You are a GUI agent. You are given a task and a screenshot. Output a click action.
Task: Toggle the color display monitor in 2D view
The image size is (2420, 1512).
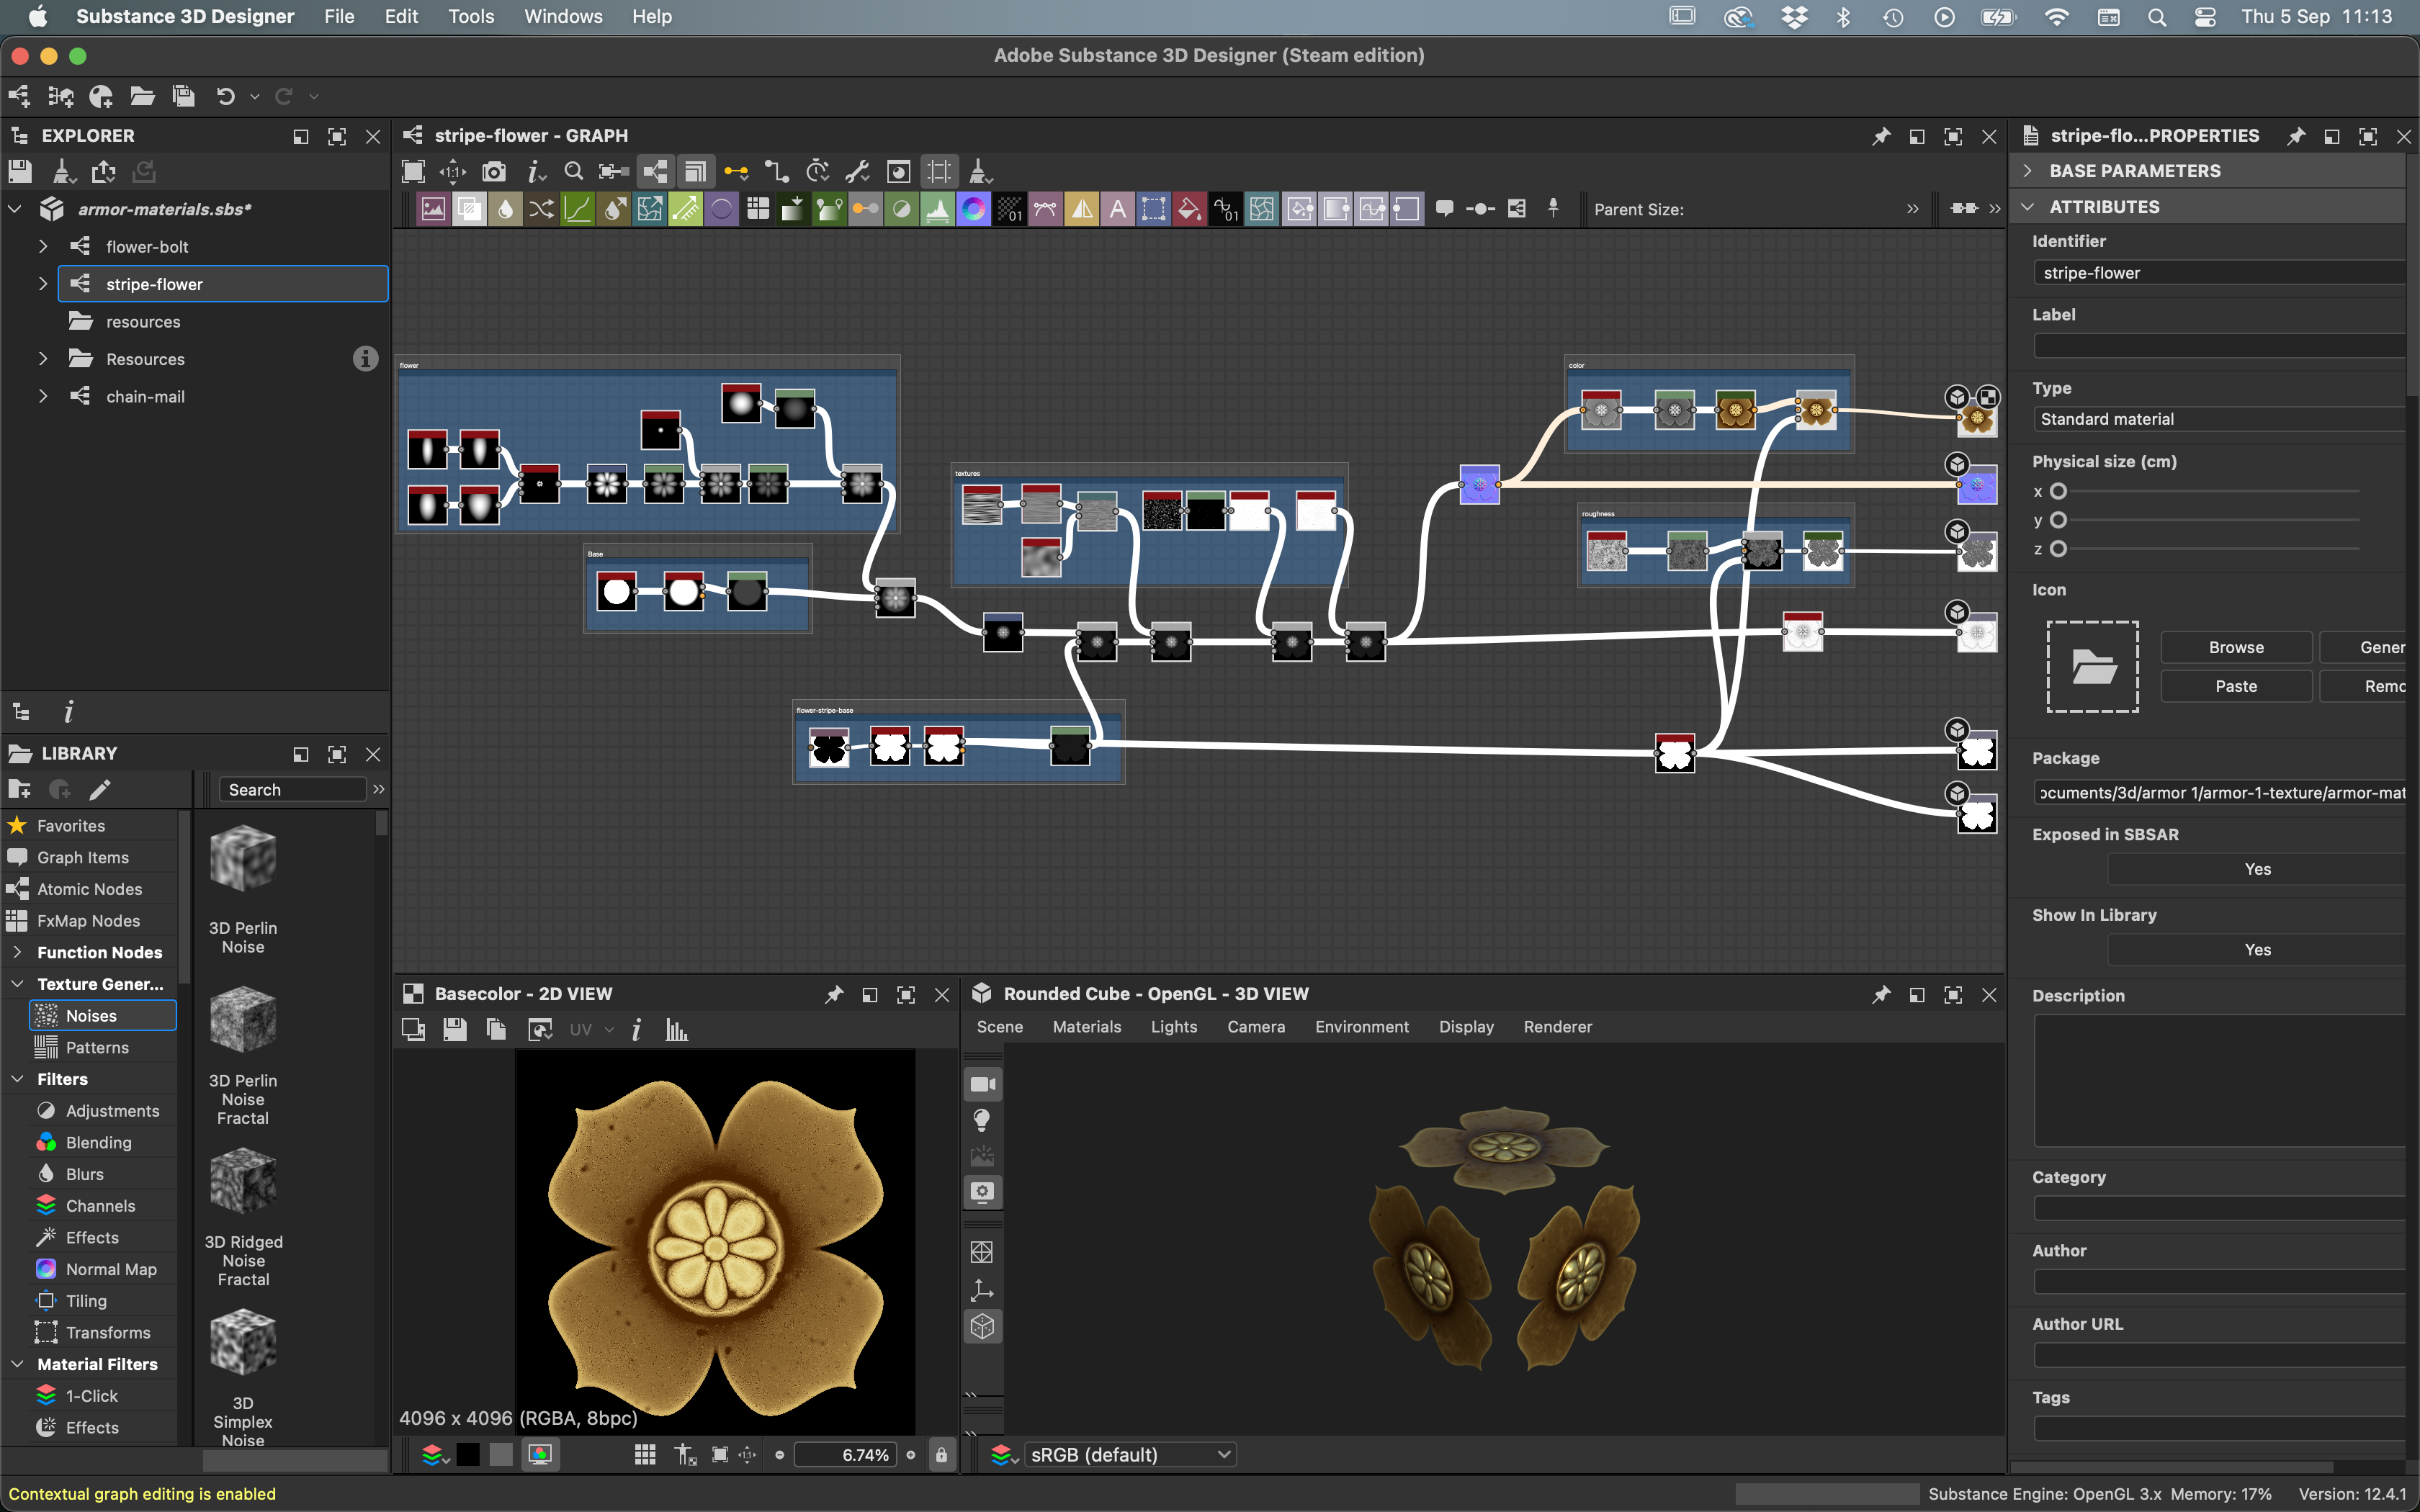540,1455
